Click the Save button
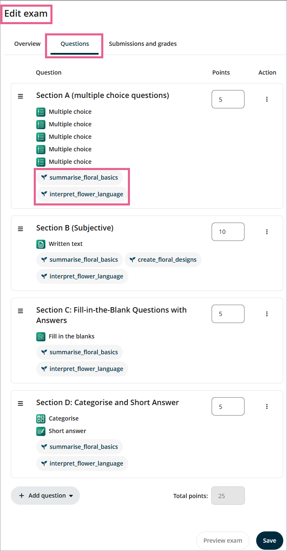The height and width of the screenshot is (551, 287). 270,541
